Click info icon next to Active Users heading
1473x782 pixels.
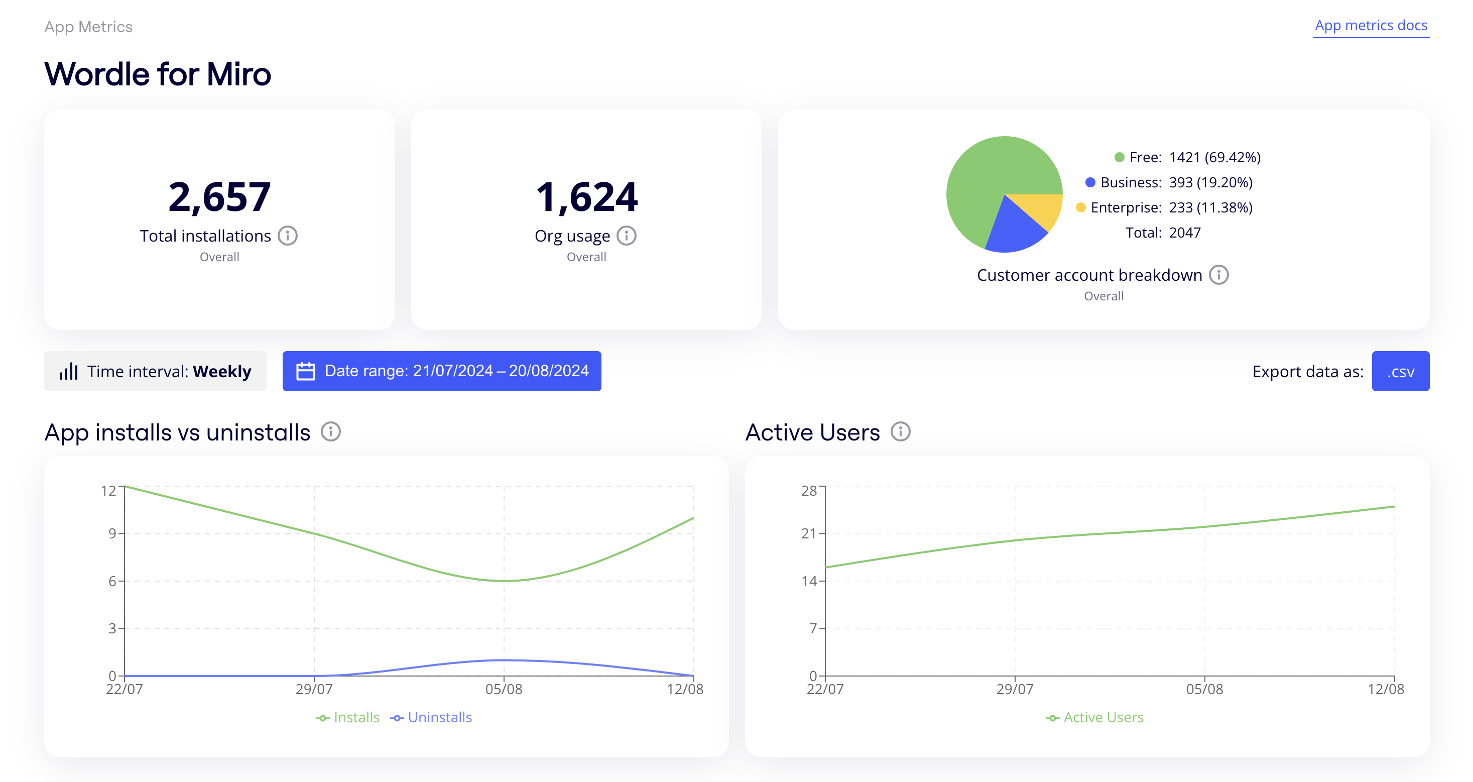pyautogui.click(x=900, y=432)
